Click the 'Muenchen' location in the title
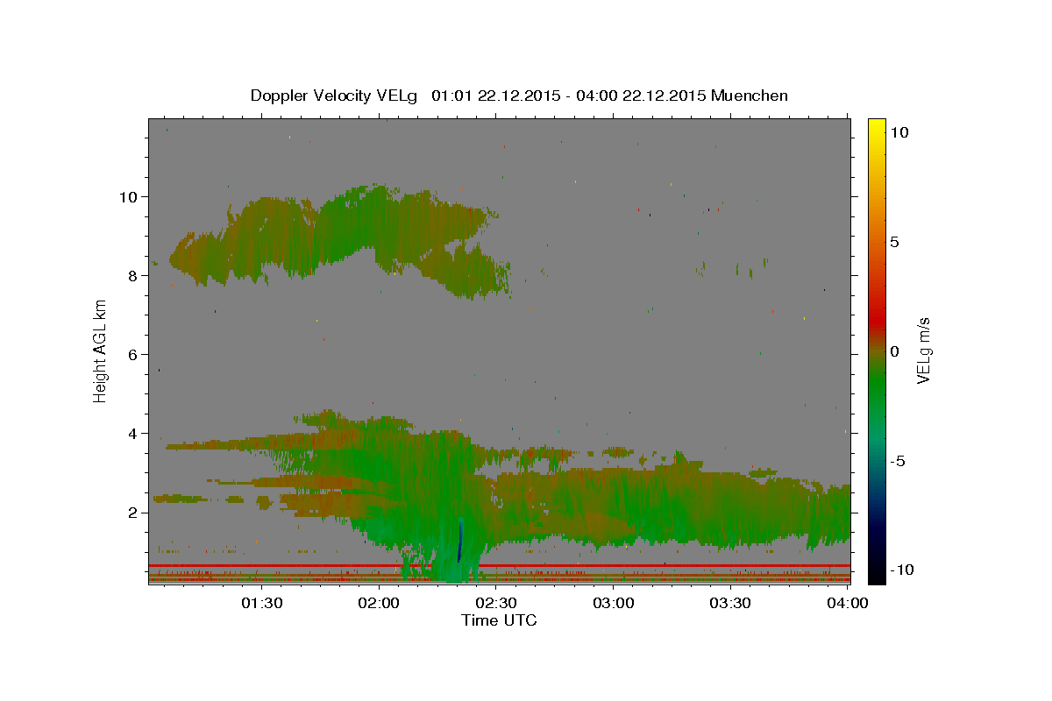This screenshot has width=1052, height=701. point(750,96)
